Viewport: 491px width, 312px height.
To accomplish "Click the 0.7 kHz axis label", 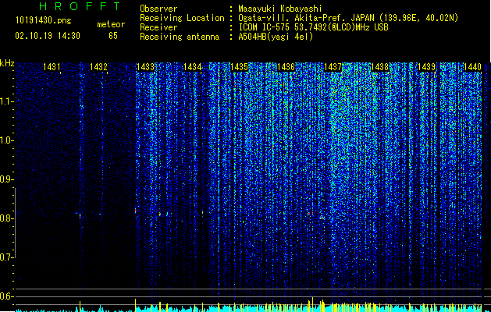I will [x=7, y=257].
